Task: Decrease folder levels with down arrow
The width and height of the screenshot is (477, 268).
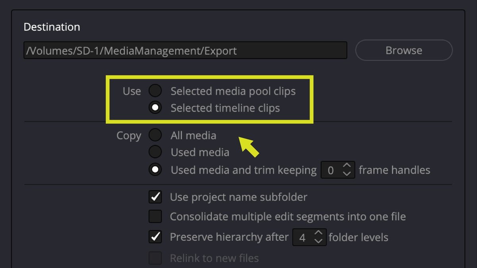Action: 318,241
